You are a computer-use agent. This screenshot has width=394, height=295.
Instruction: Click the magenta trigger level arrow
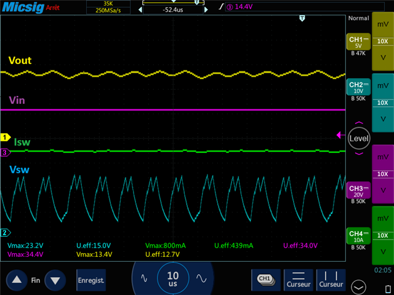(340, 135)
